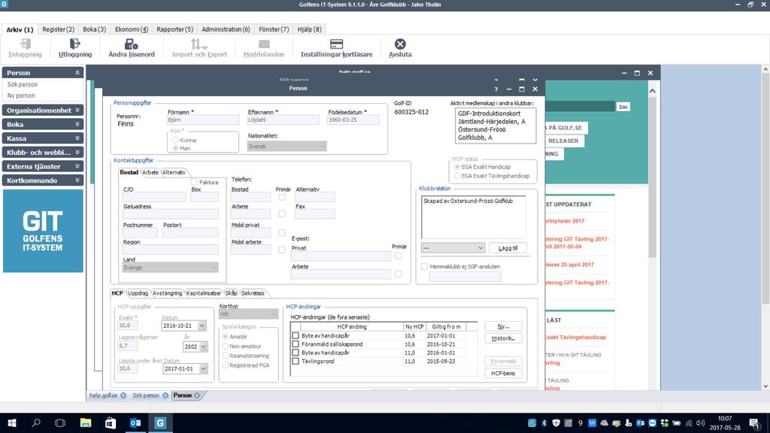Open the notification center icon
770x433 pixels.
(753, 422)
